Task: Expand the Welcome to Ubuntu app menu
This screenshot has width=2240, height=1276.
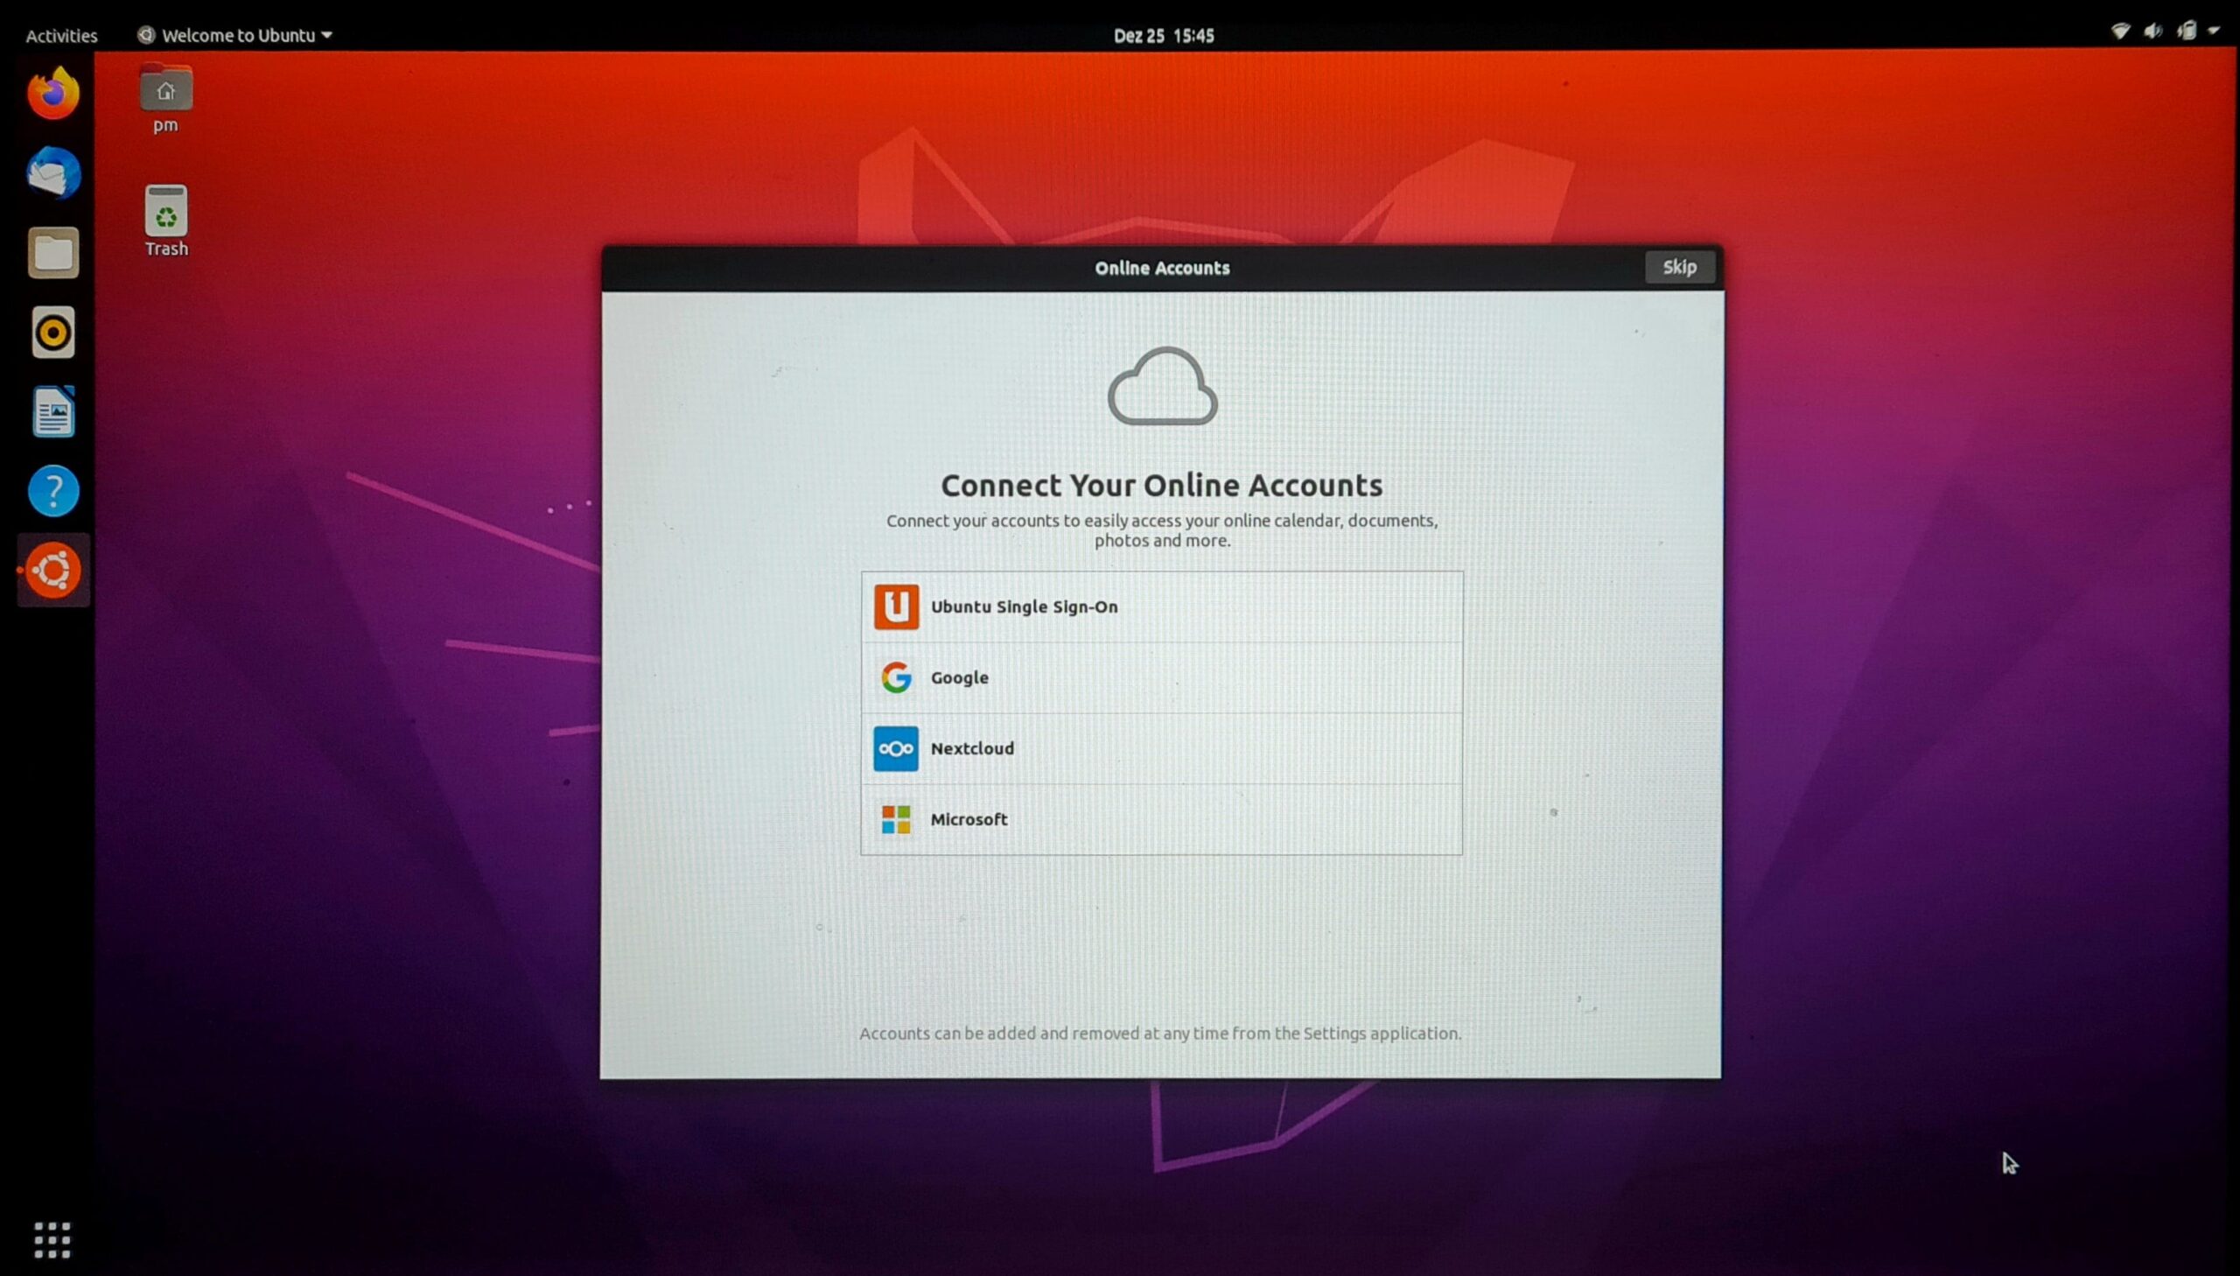Action: [234, 35]
